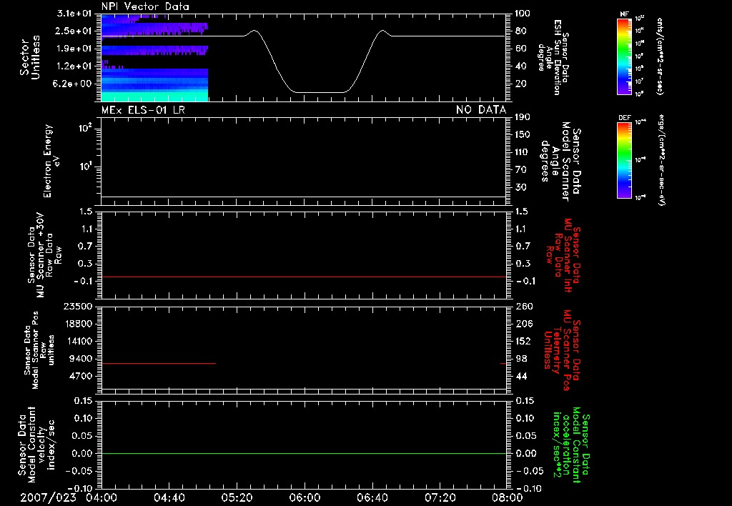This screenshot has height=506, width=732.
Task: Click the cyan band in the NPI spectrogram
Action: pyautogui.click(x=154, y=96)
